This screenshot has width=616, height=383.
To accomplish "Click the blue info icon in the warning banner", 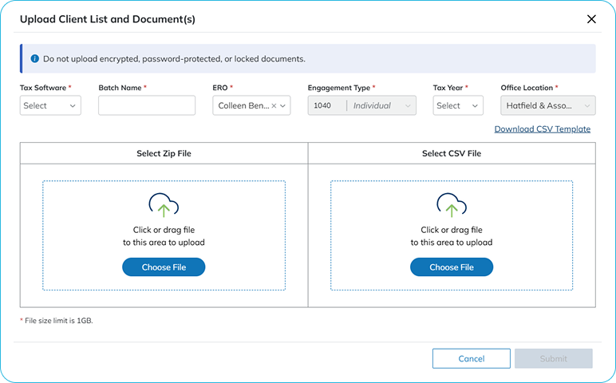I will 35,59.
